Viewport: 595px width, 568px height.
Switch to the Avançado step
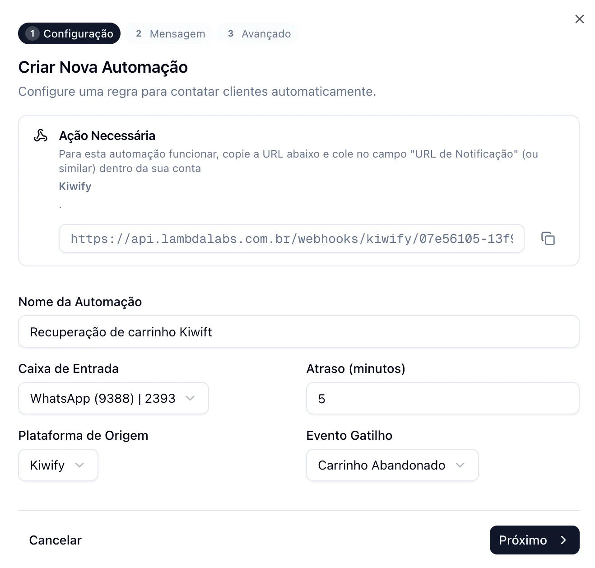(257, 33)
